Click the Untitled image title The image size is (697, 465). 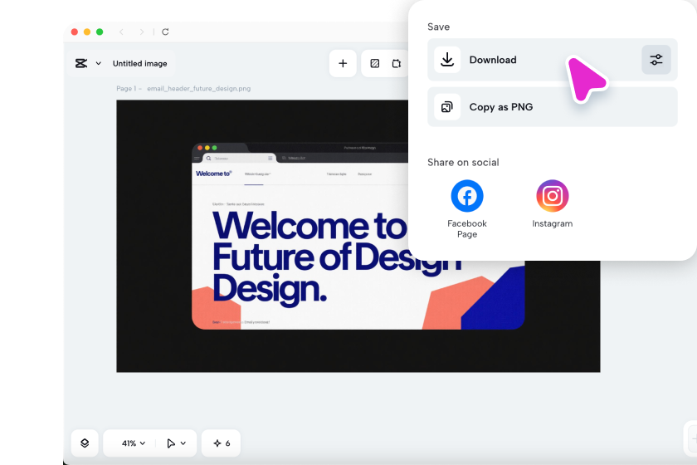pyautogui.click(x=140, y=64)
